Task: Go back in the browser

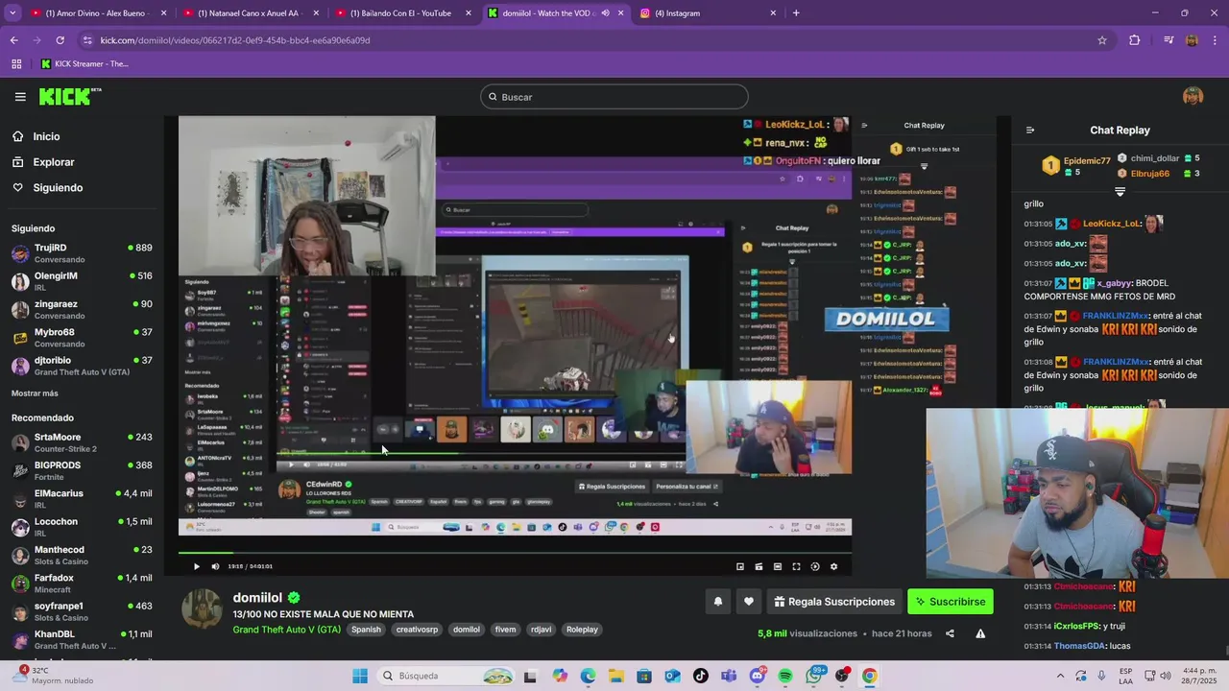Action: click(x=13, y=40)
